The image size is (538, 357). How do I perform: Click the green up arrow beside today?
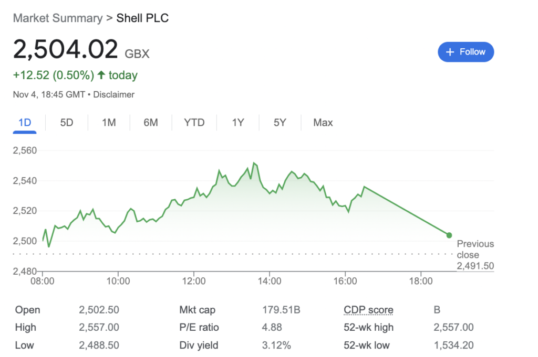[101, 75]
